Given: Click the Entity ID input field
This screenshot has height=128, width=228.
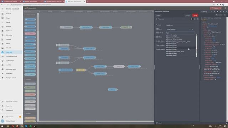Looking at the screenshot, I should 180,33.
